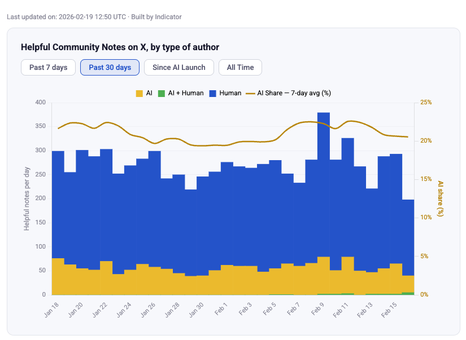Click the "Built by Indicator" text

(x=156, y=17)
